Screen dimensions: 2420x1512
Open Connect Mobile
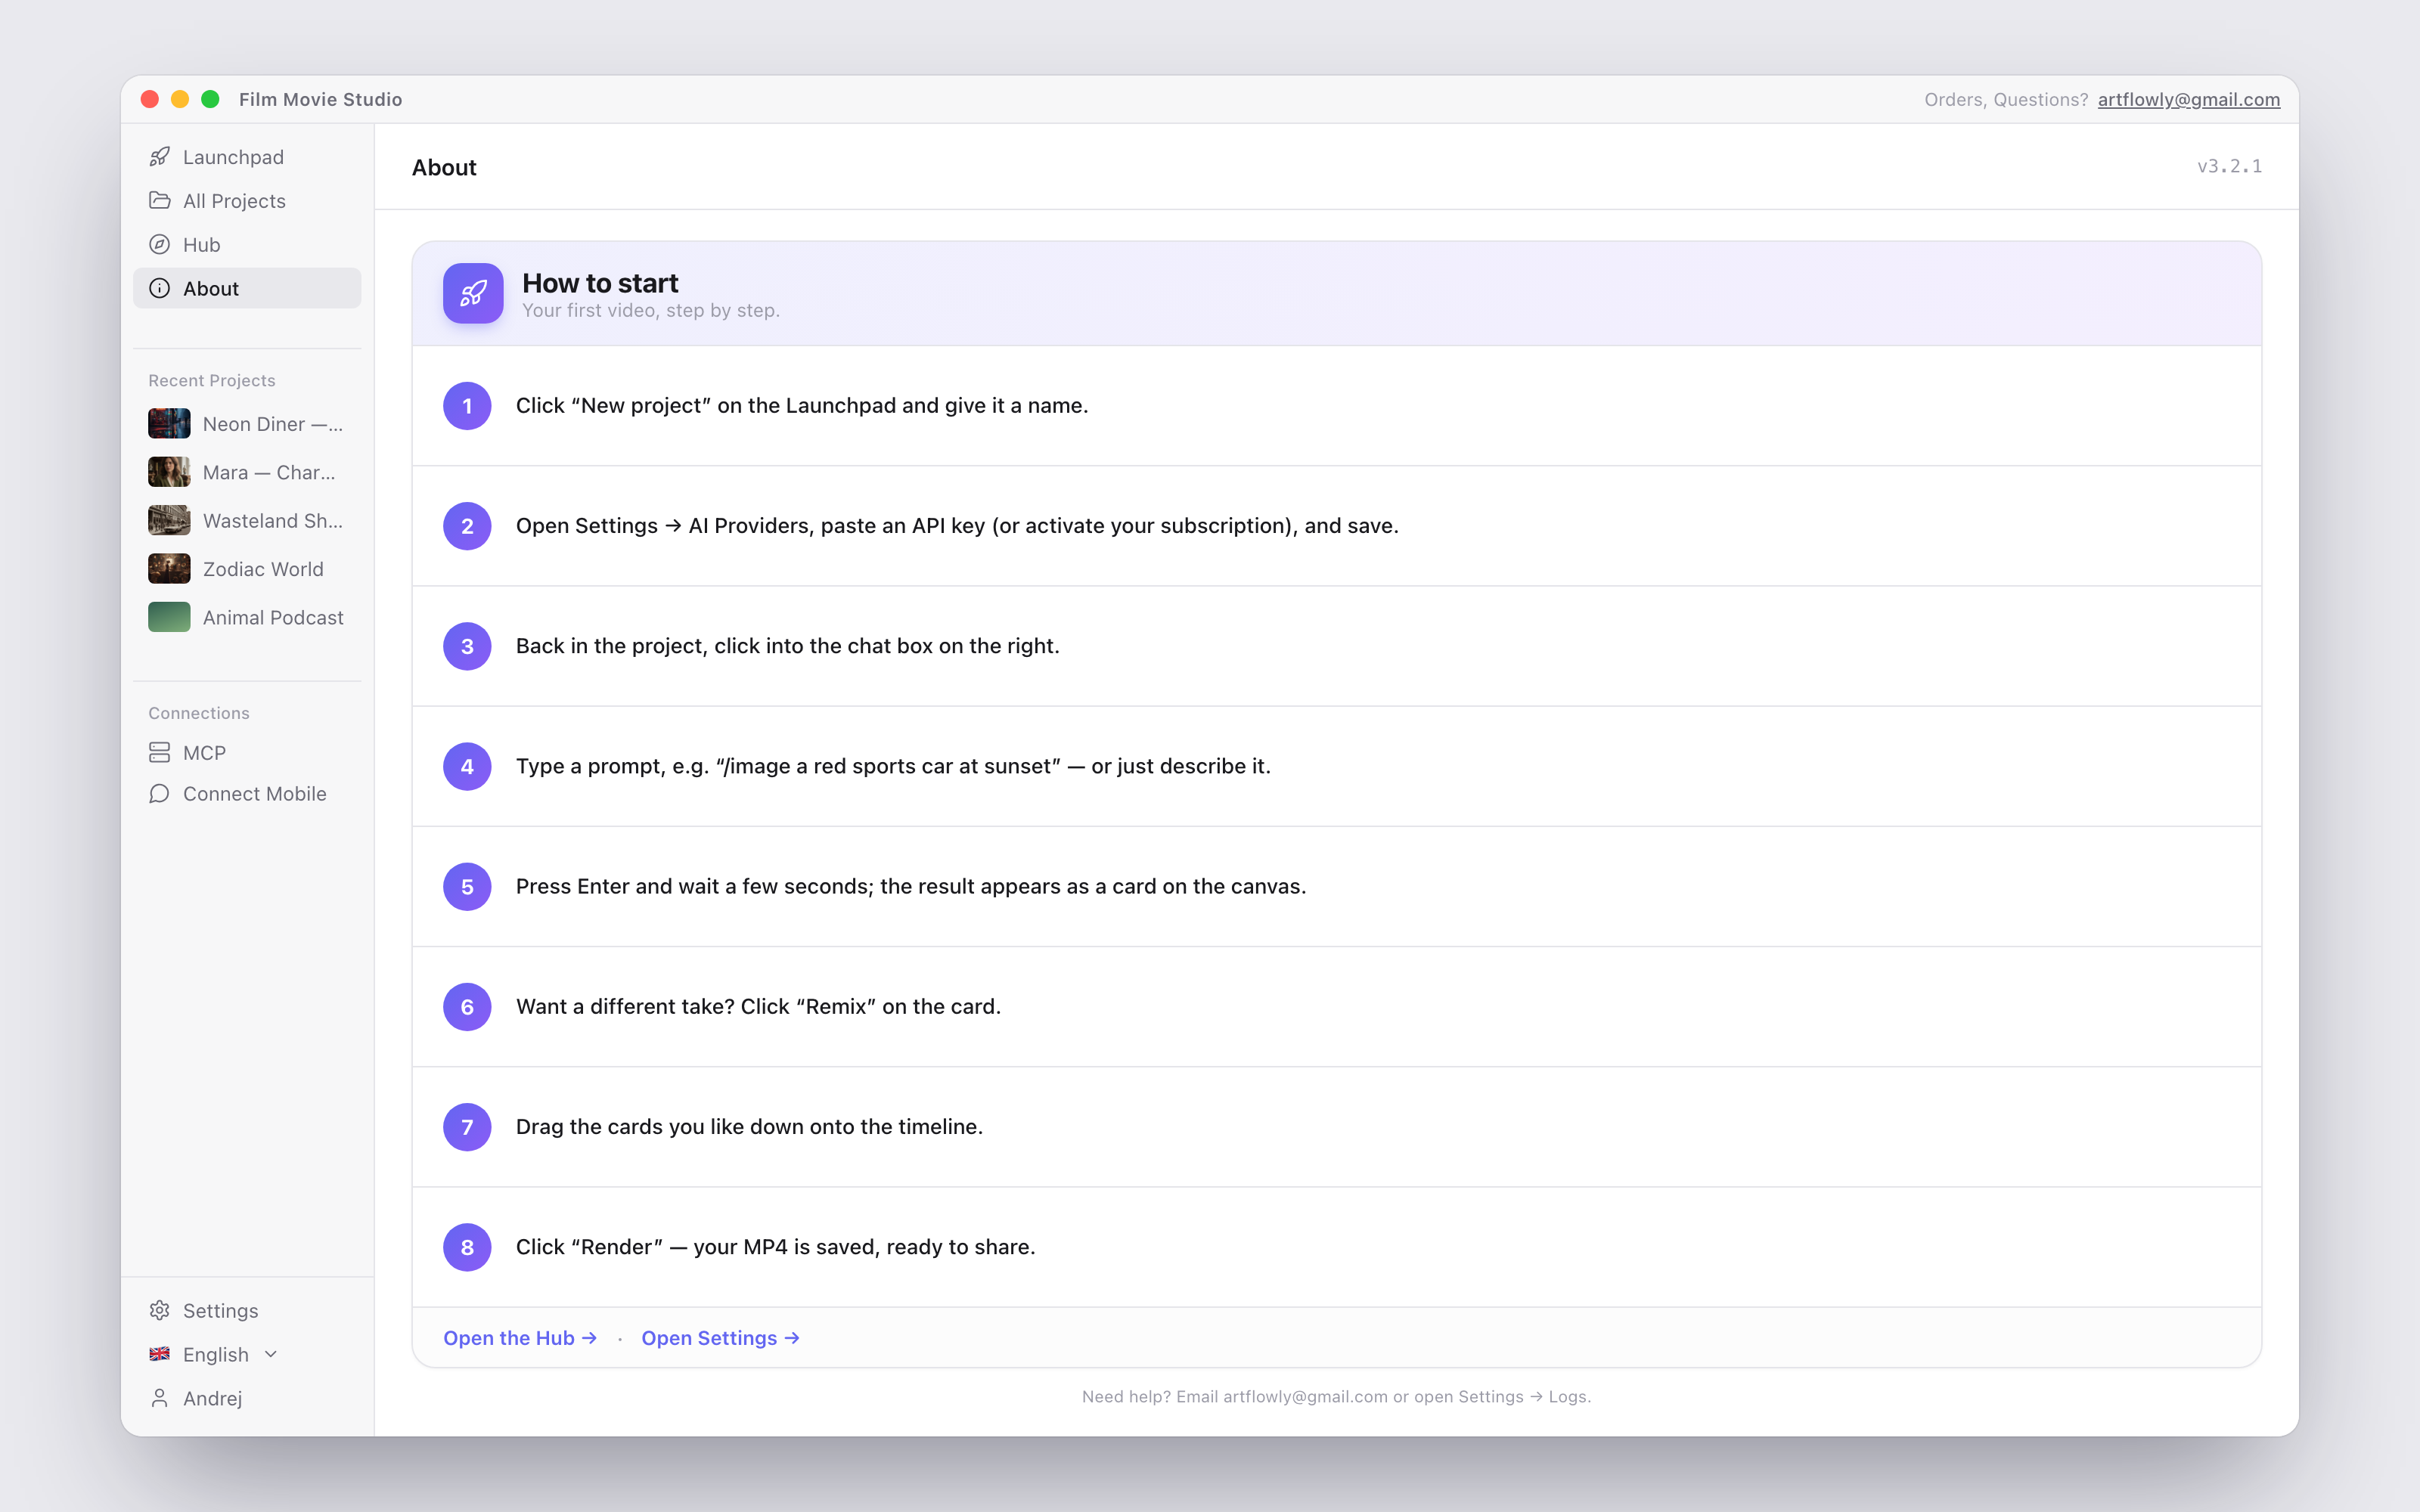[x=247, y=794]
